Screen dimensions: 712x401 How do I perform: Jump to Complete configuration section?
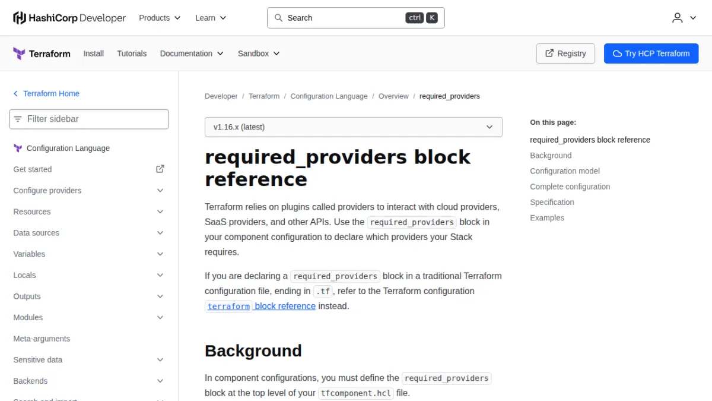pos(570,187)
